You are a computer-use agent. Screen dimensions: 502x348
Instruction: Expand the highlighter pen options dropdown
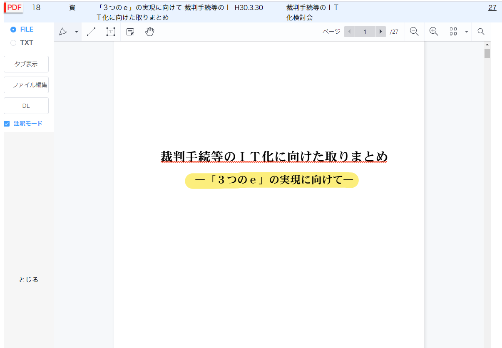(x=77, y=32)
